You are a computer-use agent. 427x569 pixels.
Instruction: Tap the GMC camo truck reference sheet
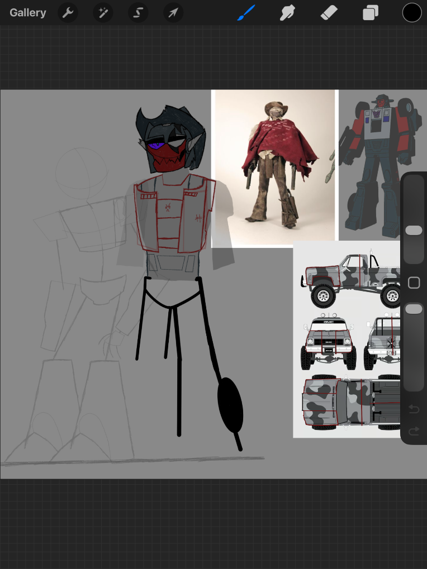coord(347,340)
